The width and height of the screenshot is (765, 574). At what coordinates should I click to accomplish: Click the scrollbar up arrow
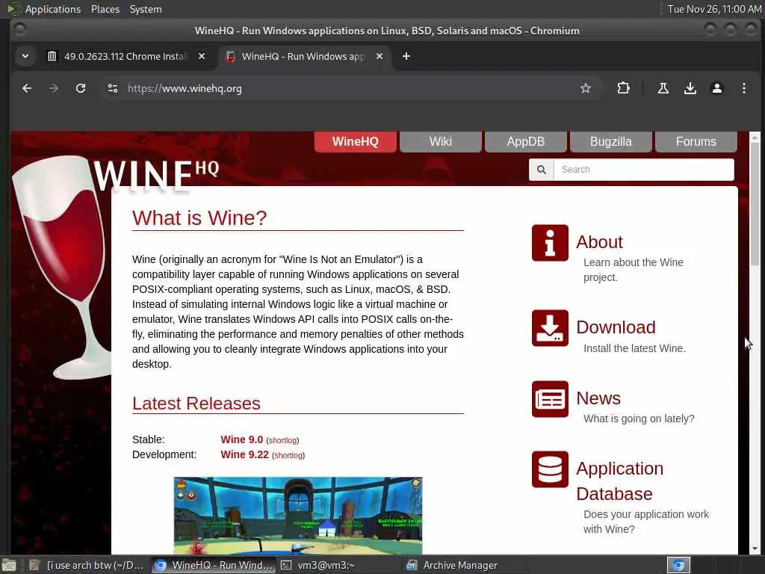coord(755,136)
